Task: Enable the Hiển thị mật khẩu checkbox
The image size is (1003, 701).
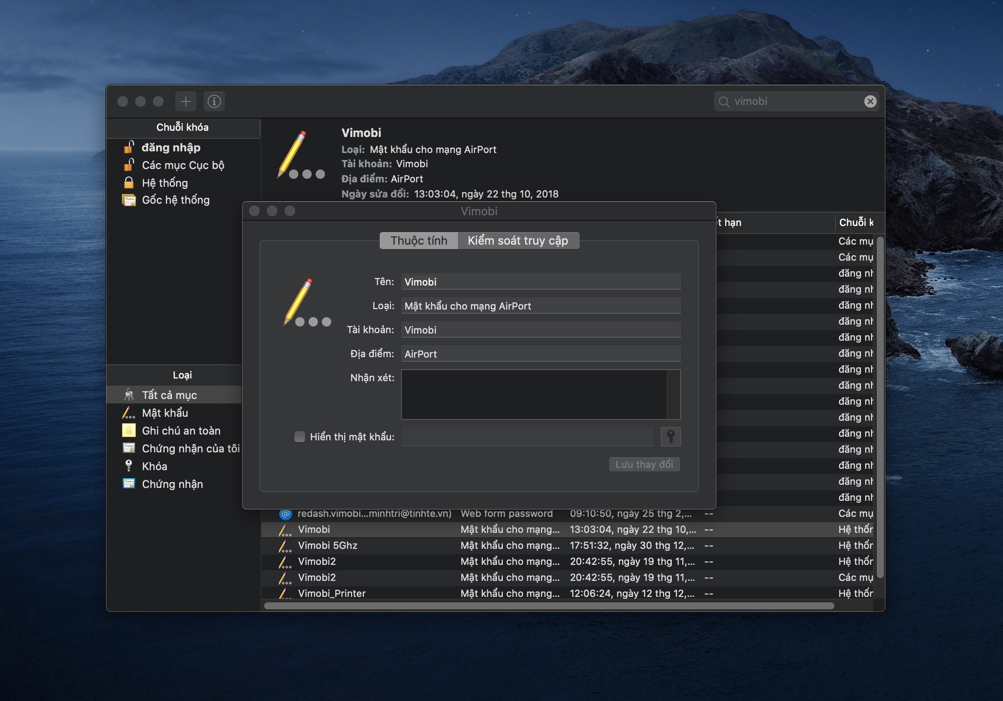Action: click(x=300, y=437)
